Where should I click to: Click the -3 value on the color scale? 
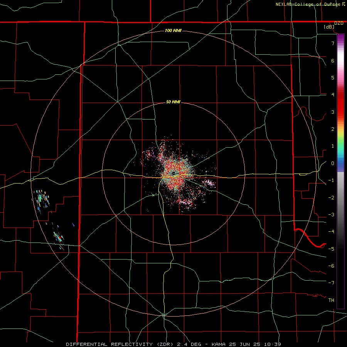pyautogui.click(x=331, y=215)
